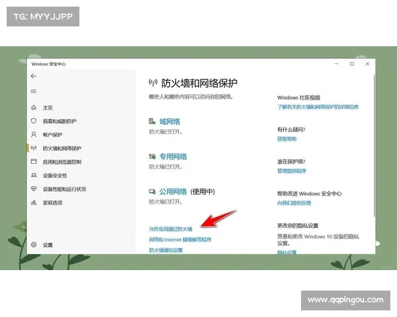Open 设置 at the sidebar bottom
Viewport: 397px width, 317px height.
click(x=48, y=245)
